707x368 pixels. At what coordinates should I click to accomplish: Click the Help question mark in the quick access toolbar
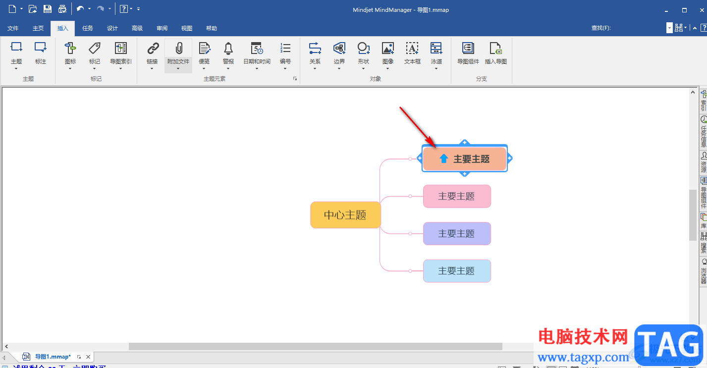coord(123,9)
